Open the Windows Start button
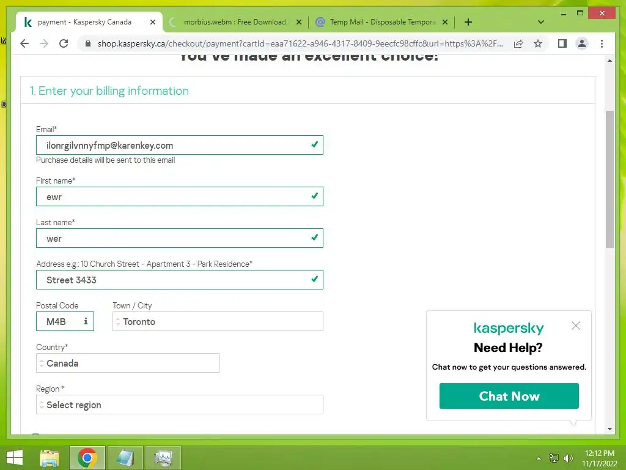The height and width of the screenshot is (470, 626). [15, 458]
